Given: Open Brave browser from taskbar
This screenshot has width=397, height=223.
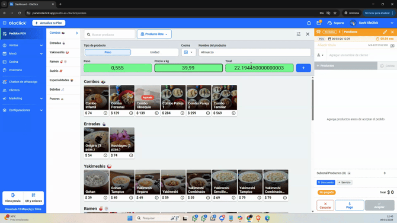Looking at the screenshot, I should tap(258, 218).
